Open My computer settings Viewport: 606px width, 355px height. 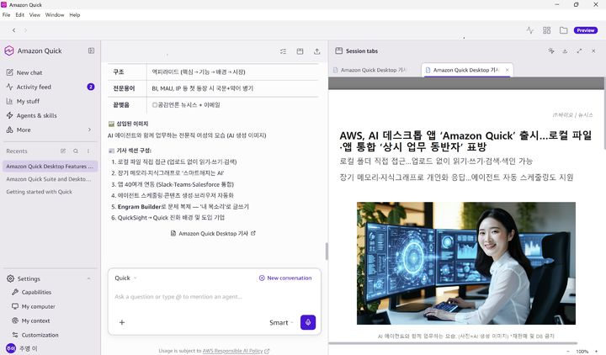[x=38, y=307]
